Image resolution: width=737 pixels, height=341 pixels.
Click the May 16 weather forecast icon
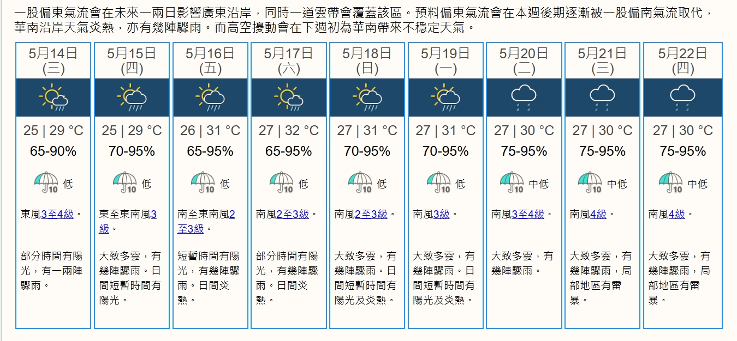coord(210,98)
